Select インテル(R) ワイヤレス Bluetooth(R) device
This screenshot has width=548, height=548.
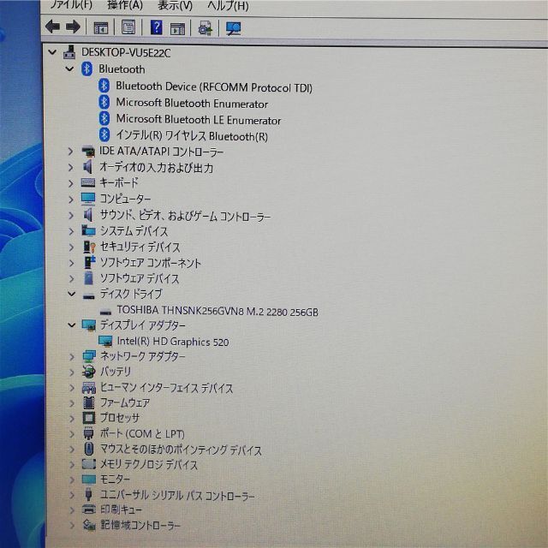point(192,135)
